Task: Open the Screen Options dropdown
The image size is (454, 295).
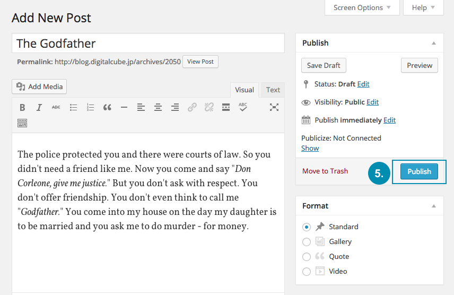Action: [x=362, y=7]
